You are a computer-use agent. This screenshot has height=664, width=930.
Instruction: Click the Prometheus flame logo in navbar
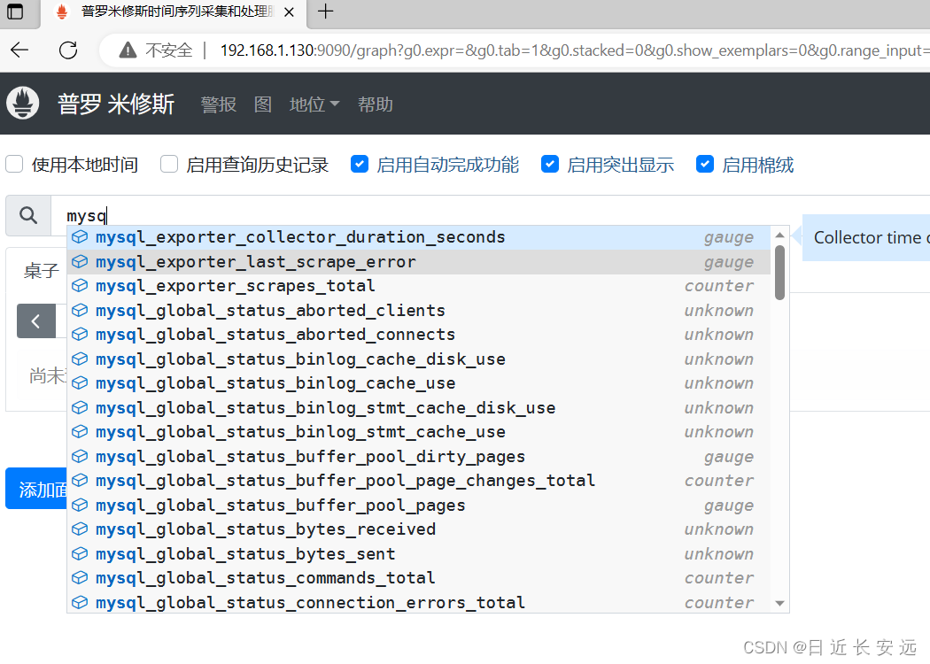[23, 104]
